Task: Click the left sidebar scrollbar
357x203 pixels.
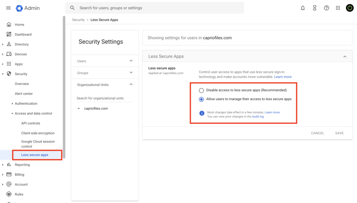Action: [x=64, y=87]
